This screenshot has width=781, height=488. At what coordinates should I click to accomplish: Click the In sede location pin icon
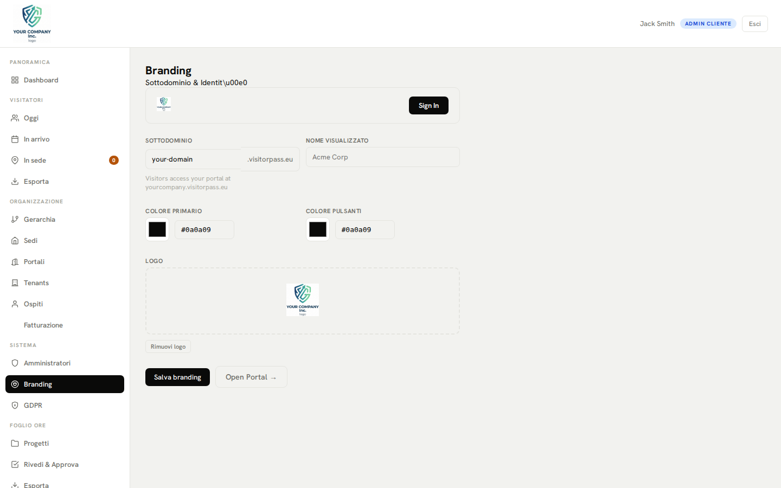[x=15, y=160]
